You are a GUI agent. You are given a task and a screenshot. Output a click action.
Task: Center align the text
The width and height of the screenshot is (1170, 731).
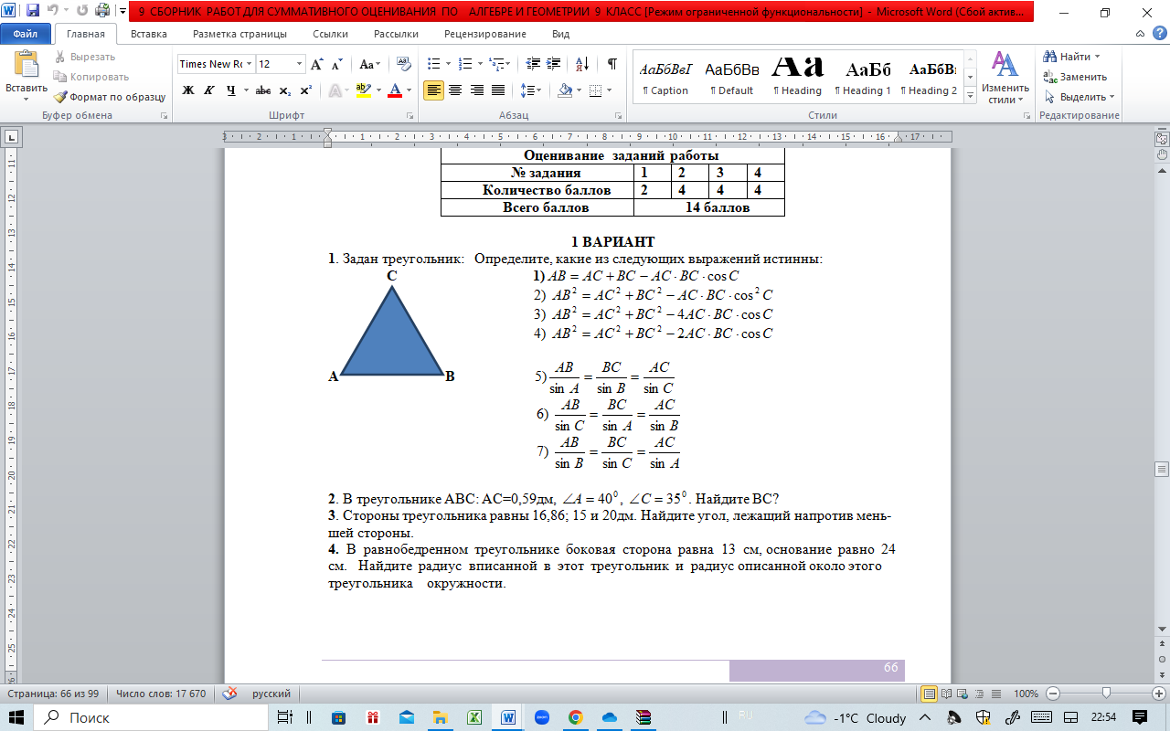(x=454, y=90)
